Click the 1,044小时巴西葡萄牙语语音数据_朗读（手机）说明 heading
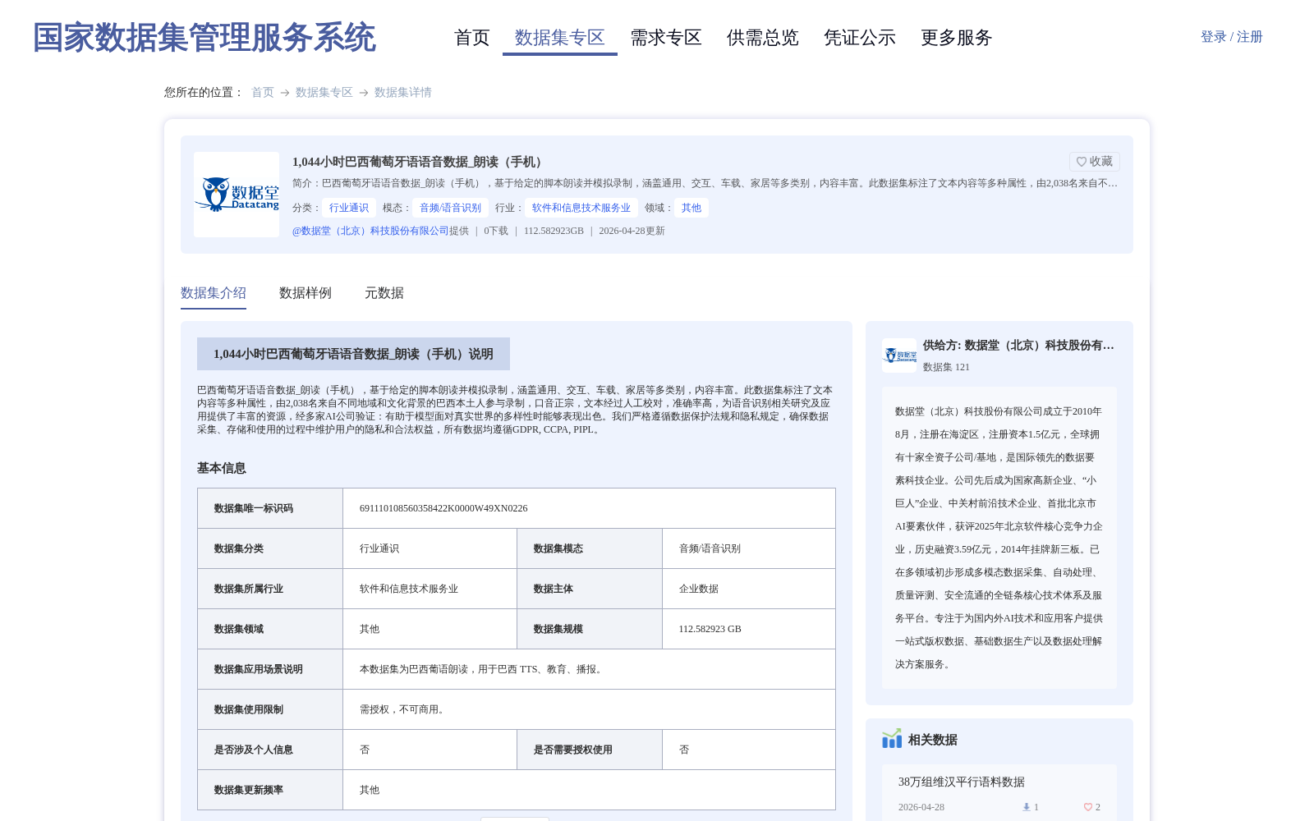This screenshot has width=1314, height=821. pos(353,354)
